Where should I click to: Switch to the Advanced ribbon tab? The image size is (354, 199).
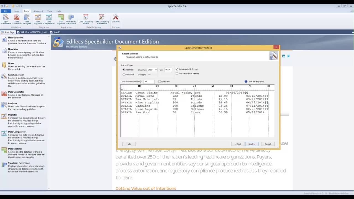coord(38,11)
